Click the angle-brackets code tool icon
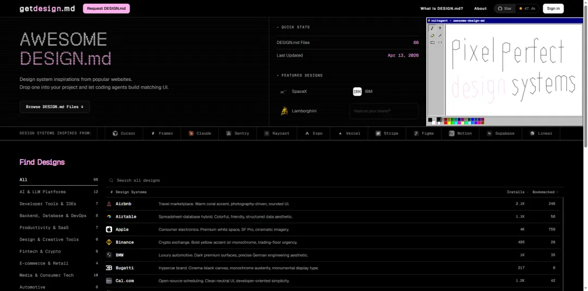This screenshot has height=291, width=588. pyautogui.click(x=440, y=43)
